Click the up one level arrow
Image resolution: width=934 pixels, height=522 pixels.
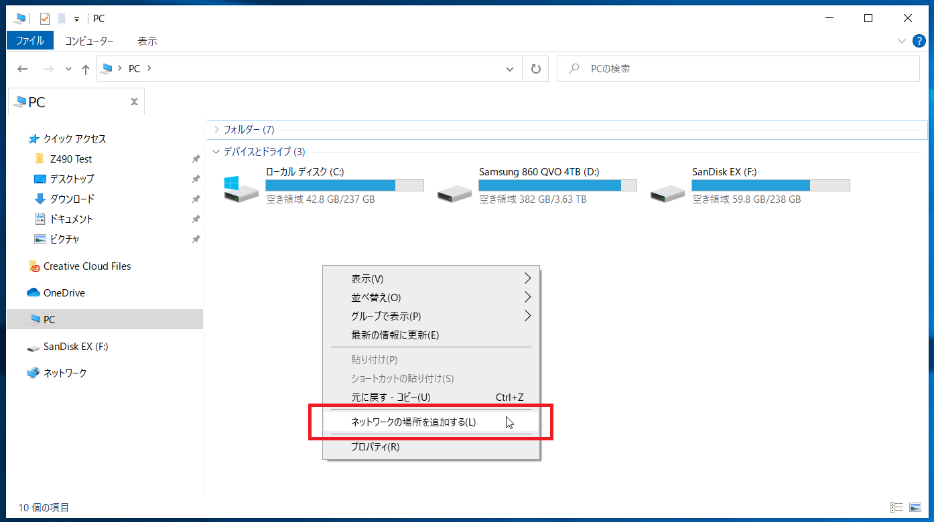click(x=85, y=69)
